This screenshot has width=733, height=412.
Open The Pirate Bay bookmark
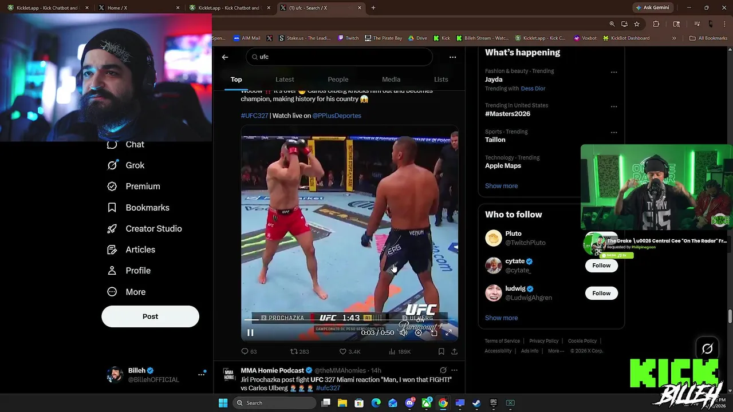click(x=383, y=38)
